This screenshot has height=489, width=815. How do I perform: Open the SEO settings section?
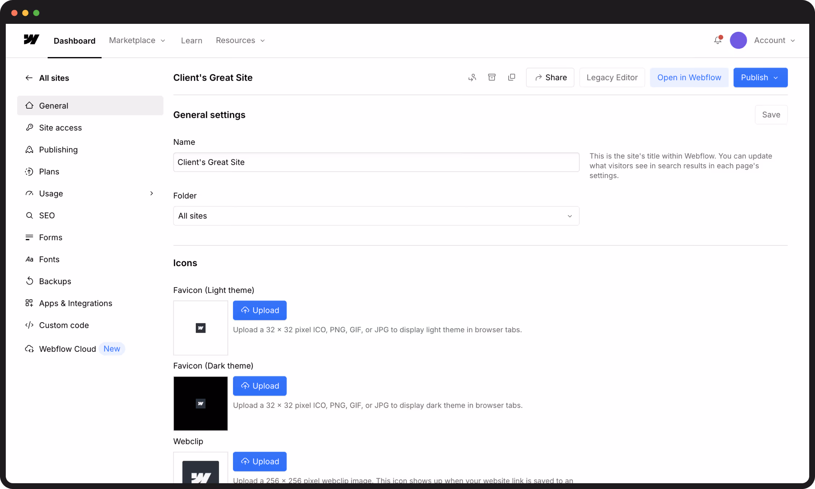47,215
